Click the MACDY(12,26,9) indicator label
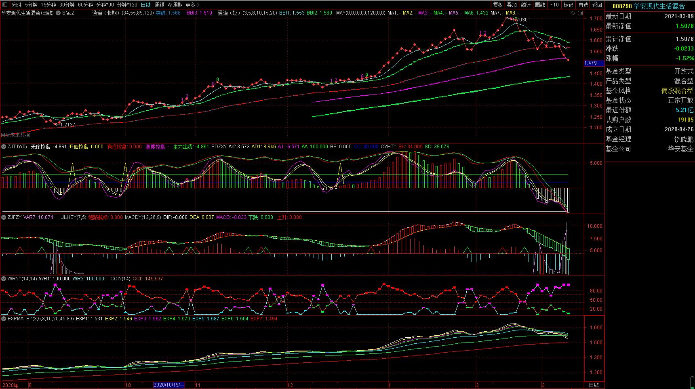 pyautogui.click(x=143, y=217)
